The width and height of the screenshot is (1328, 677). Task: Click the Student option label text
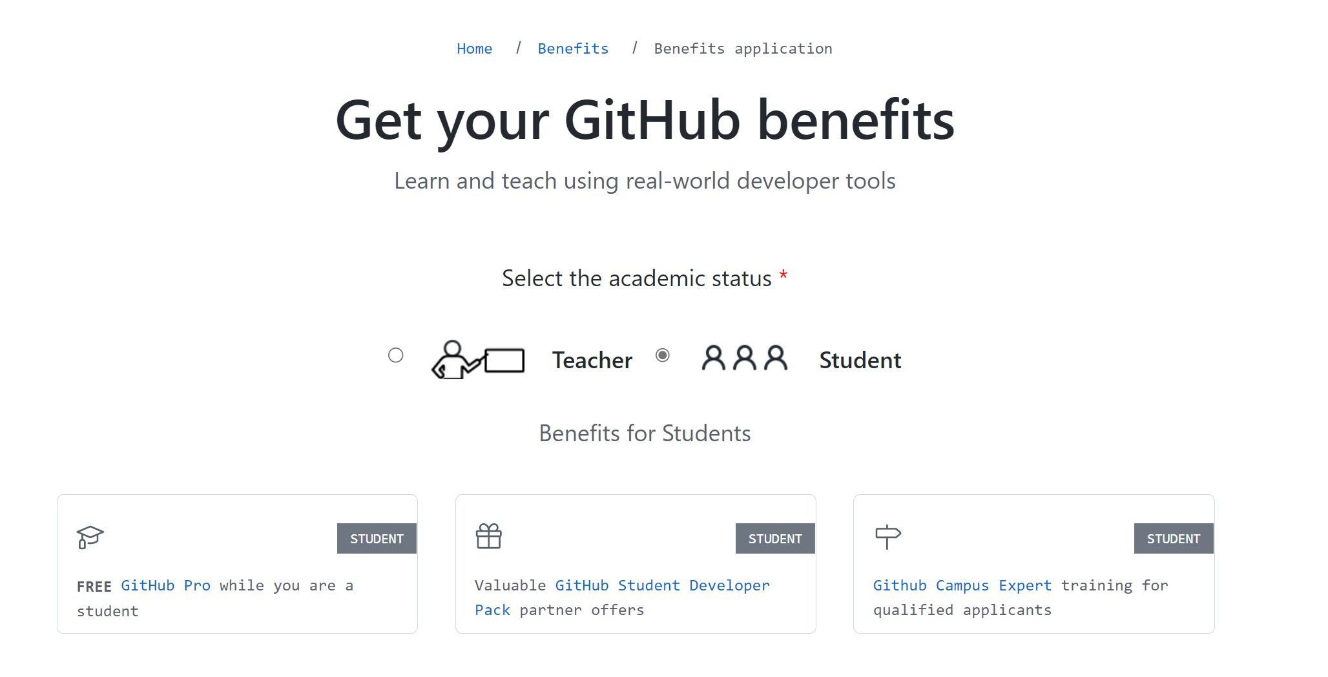click(858, 360)
